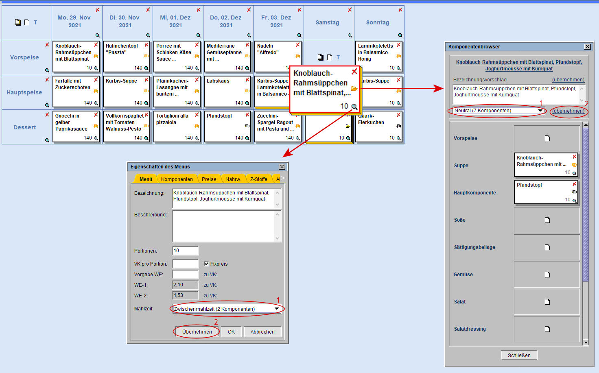Remove the Suppe component in the Komponentenbrowser
The image size is (599, 373).
(x=575, y=157)
